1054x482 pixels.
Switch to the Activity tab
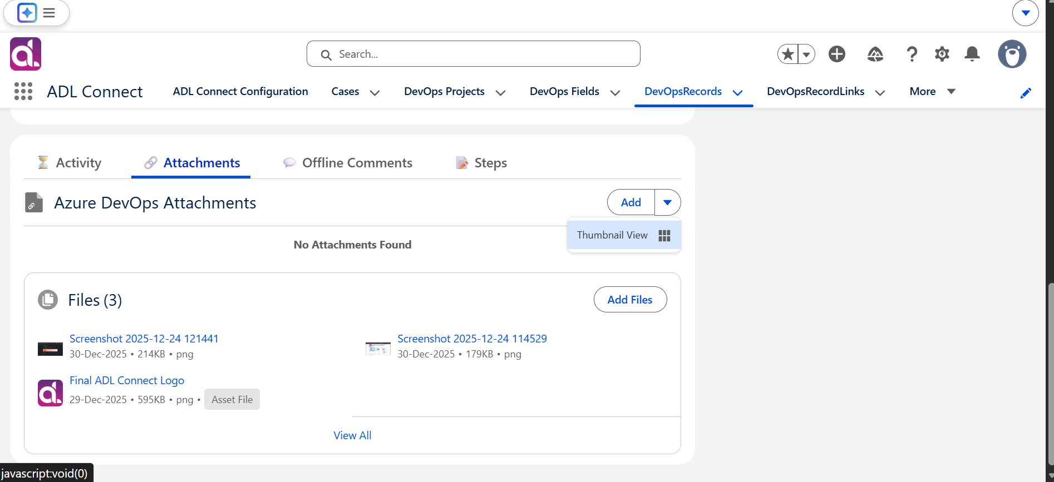point(69,163)
